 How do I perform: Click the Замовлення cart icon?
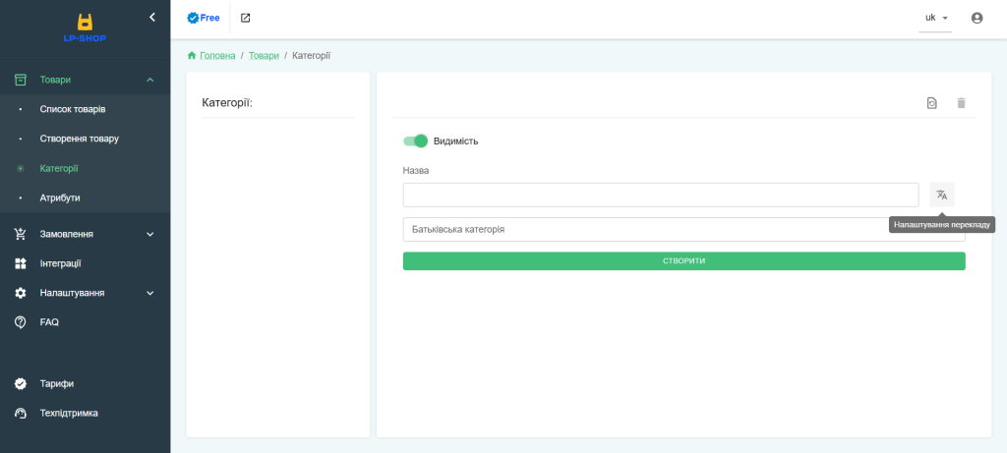21,234
